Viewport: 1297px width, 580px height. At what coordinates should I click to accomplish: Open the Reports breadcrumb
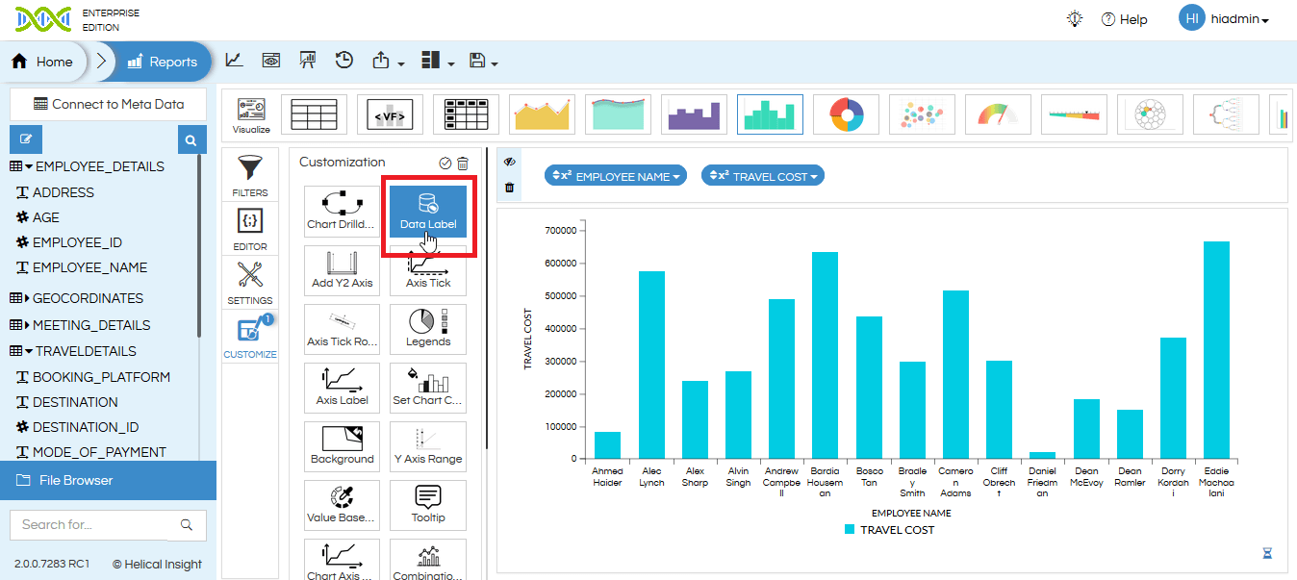(x=162, y=62)
